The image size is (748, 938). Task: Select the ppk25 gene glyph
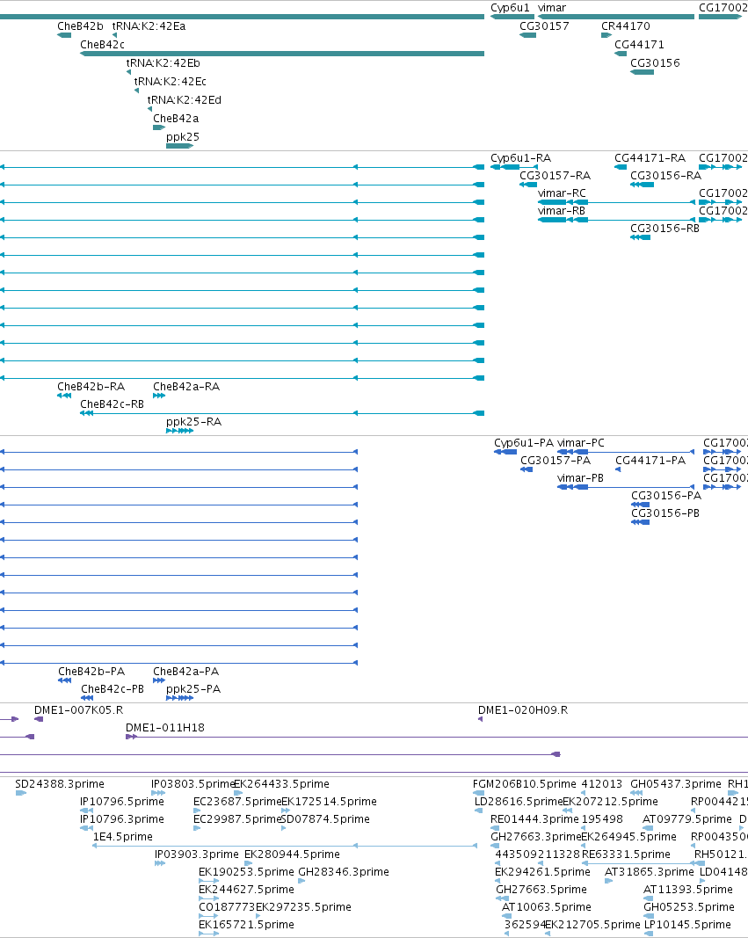click(x=180, y=146)
